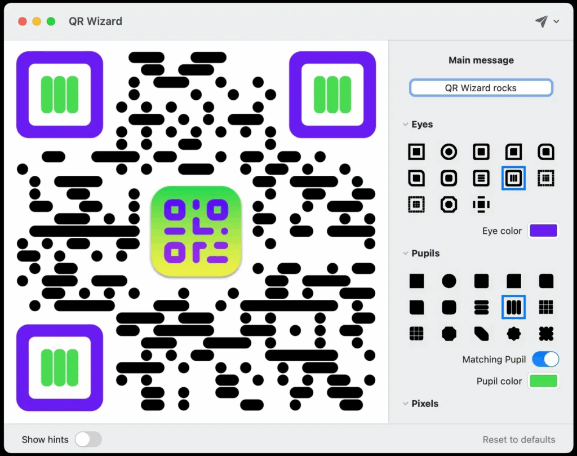Select the horizontal bars pupil style

click(481, 307)
